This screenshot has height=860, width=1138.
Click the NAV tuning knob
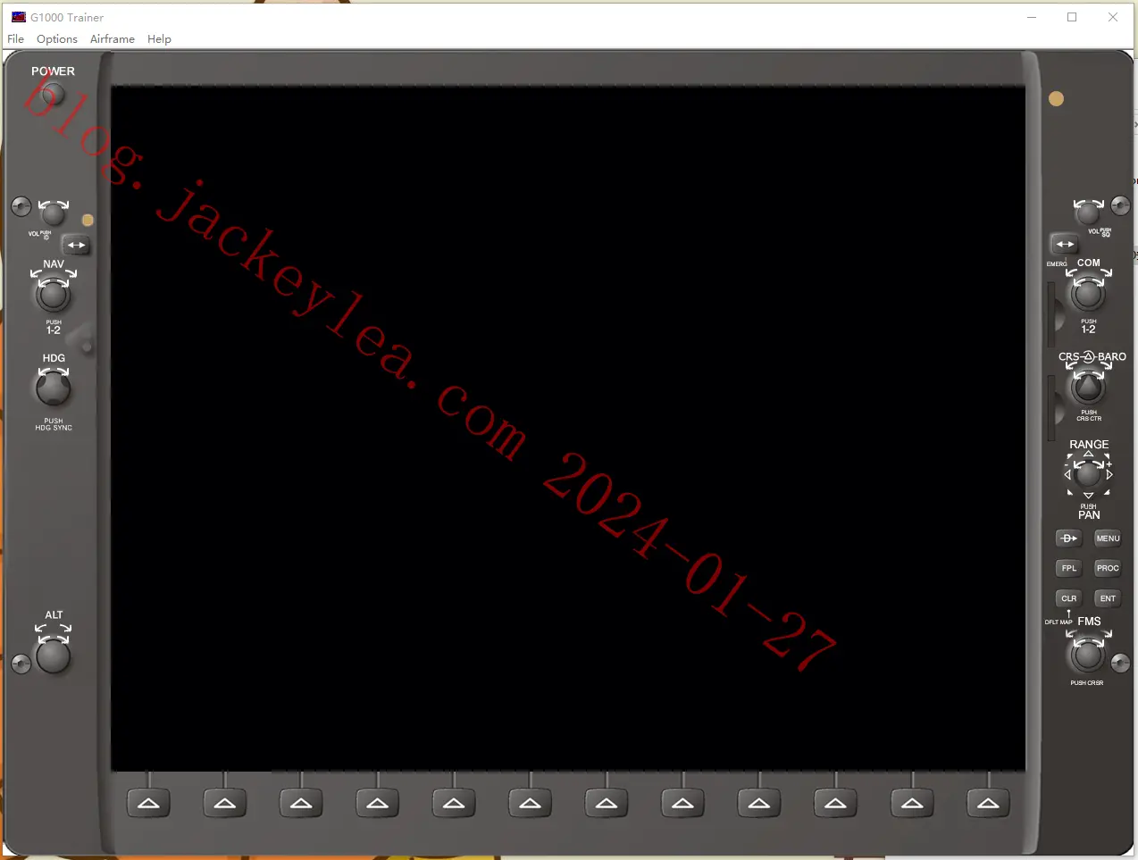(53, 295)
